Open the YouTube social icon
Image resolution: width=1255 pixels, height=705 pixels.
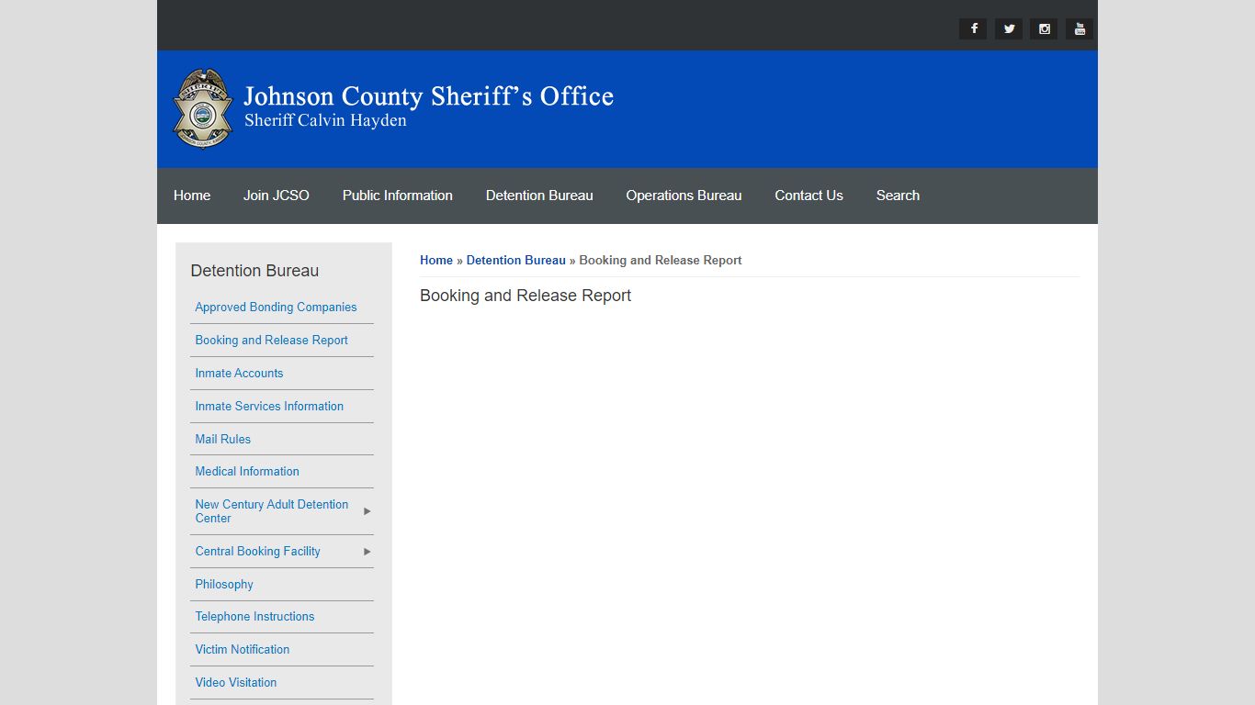point(1080,28)
